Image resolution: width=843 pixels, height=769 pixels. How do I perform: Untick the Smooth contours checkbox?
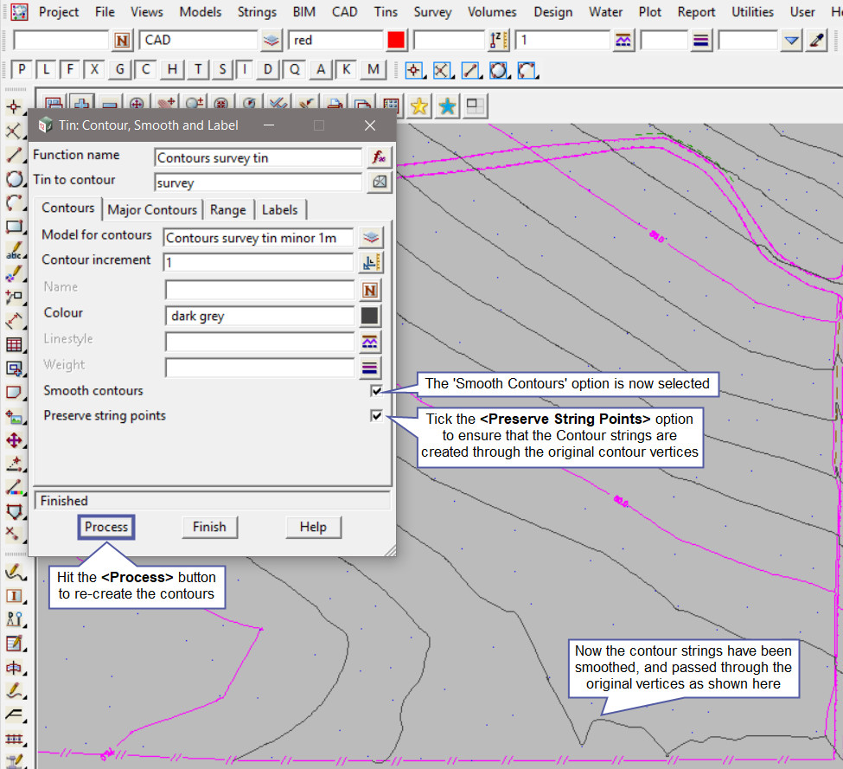point(376,391)
